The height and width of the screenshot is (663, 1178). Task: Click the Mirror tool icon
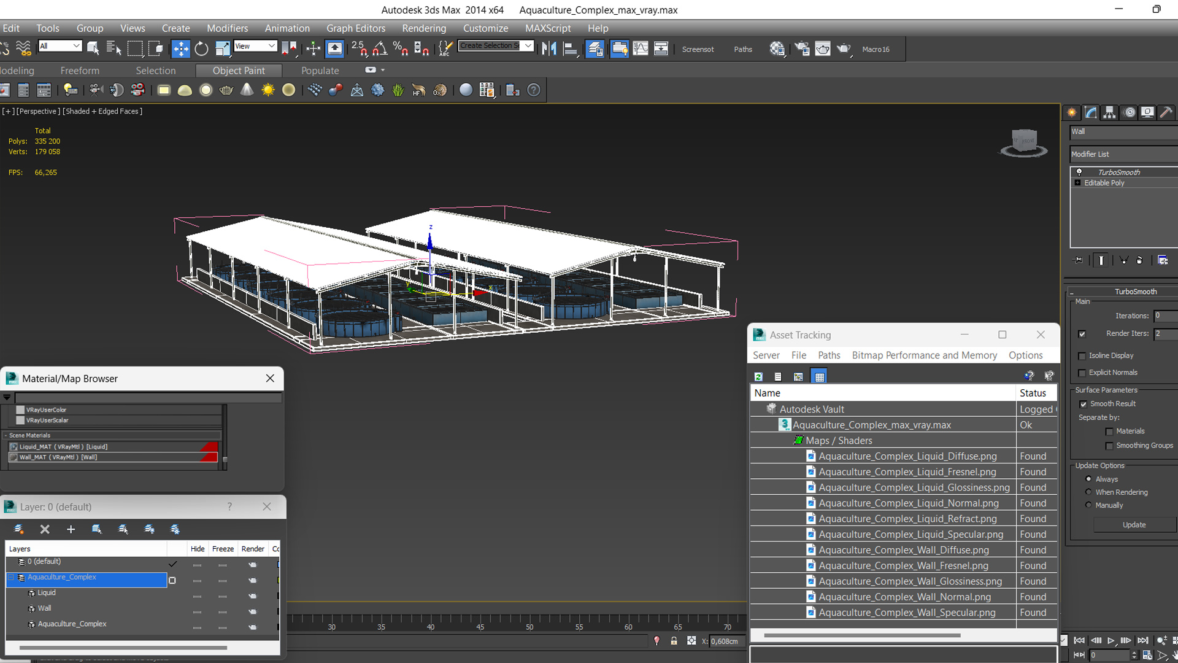point(549,49)
